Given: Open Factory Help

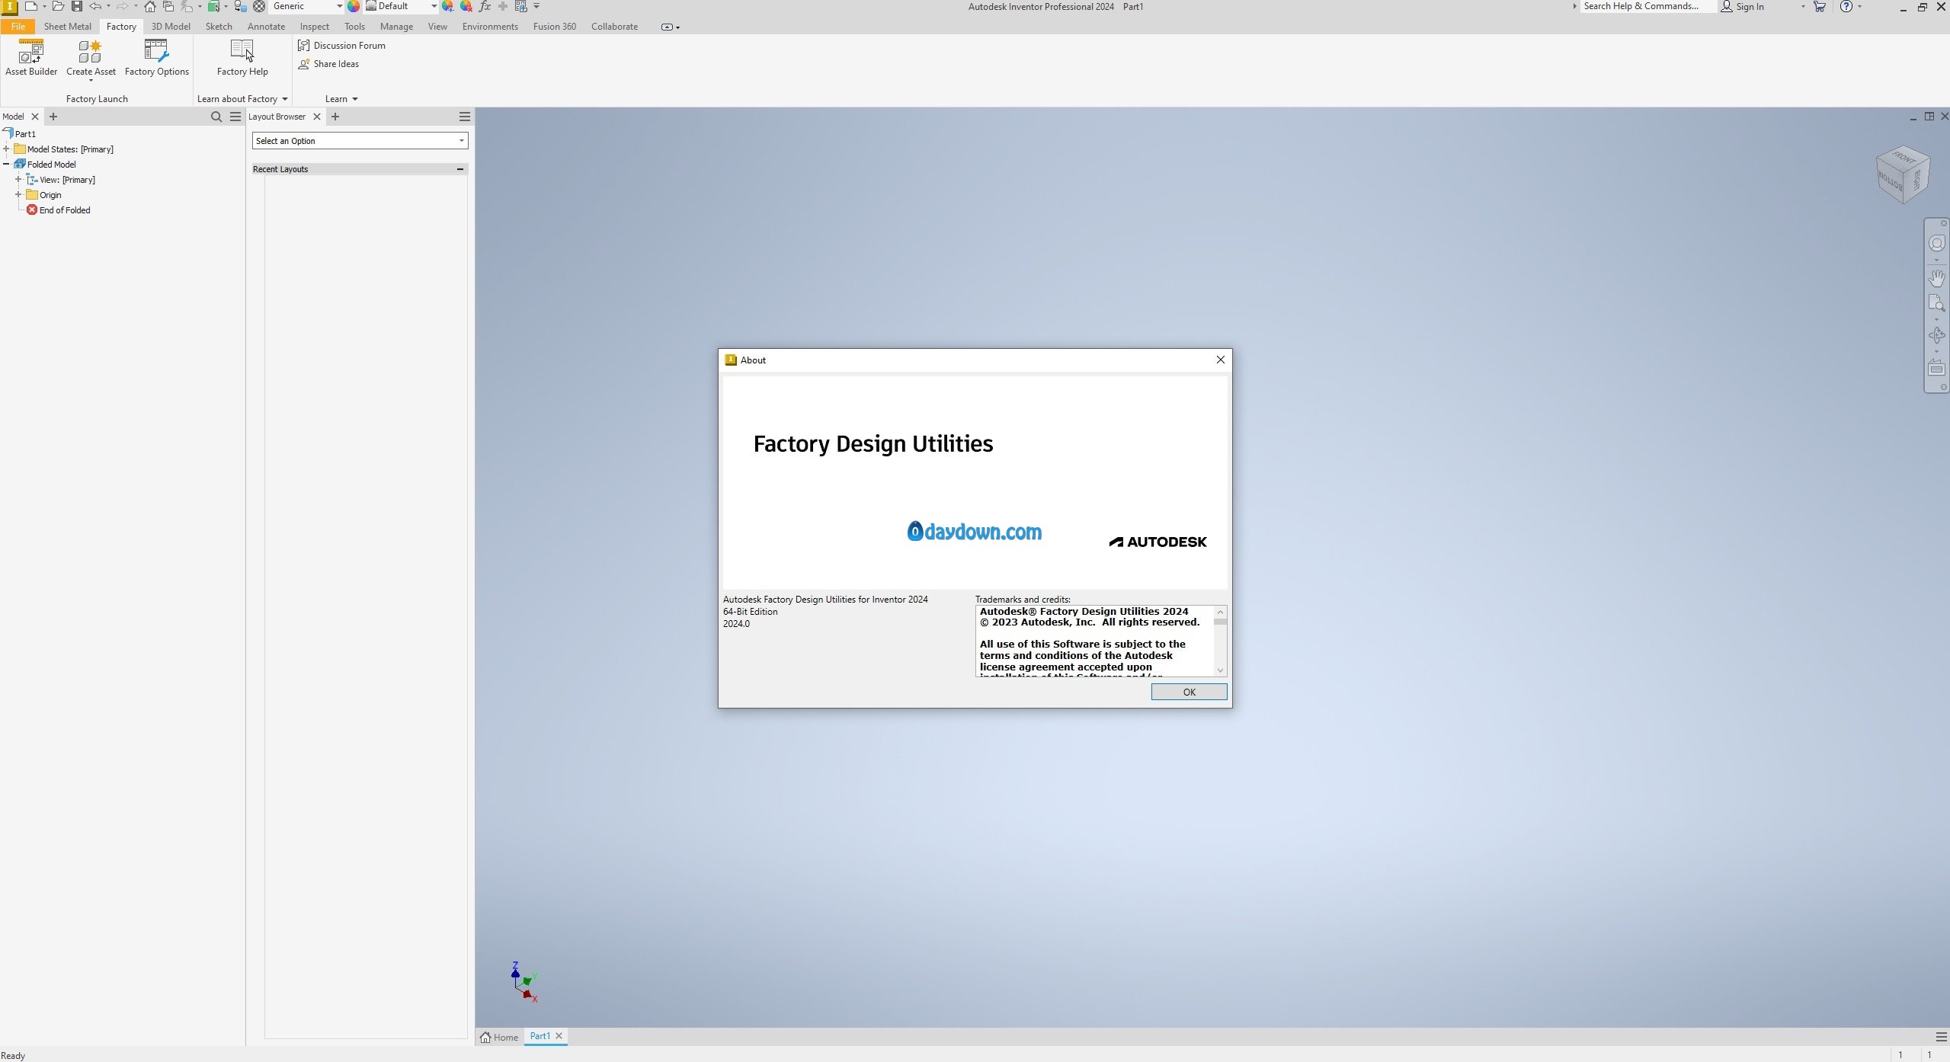Looking at the screenshot, I should pyautogui.click(x=242, y=58).
